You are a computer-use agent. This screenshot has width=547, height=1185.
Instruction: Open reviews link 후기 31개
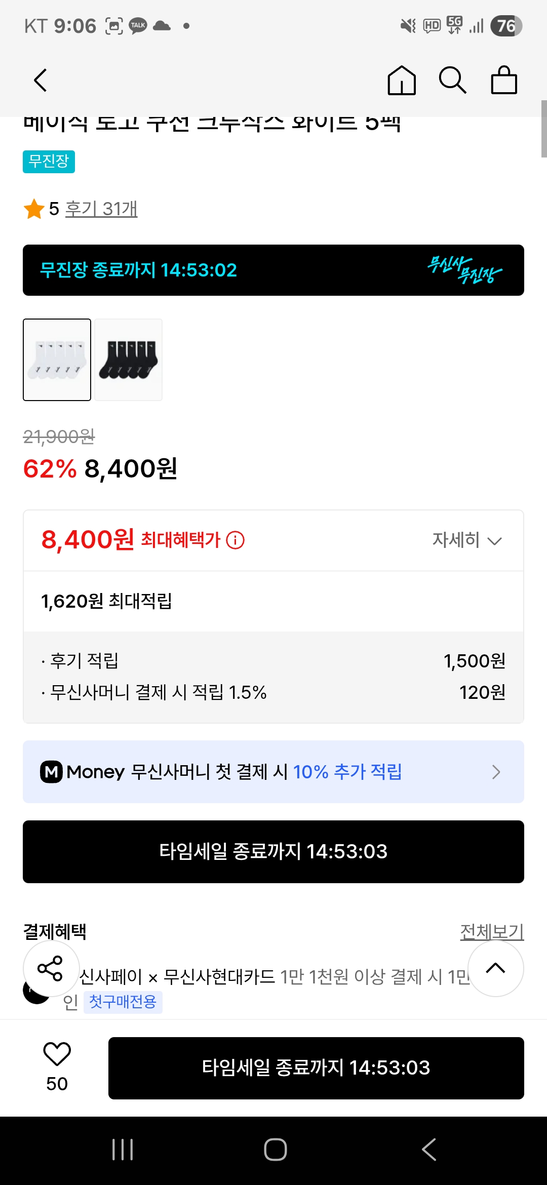click(101, 209)
